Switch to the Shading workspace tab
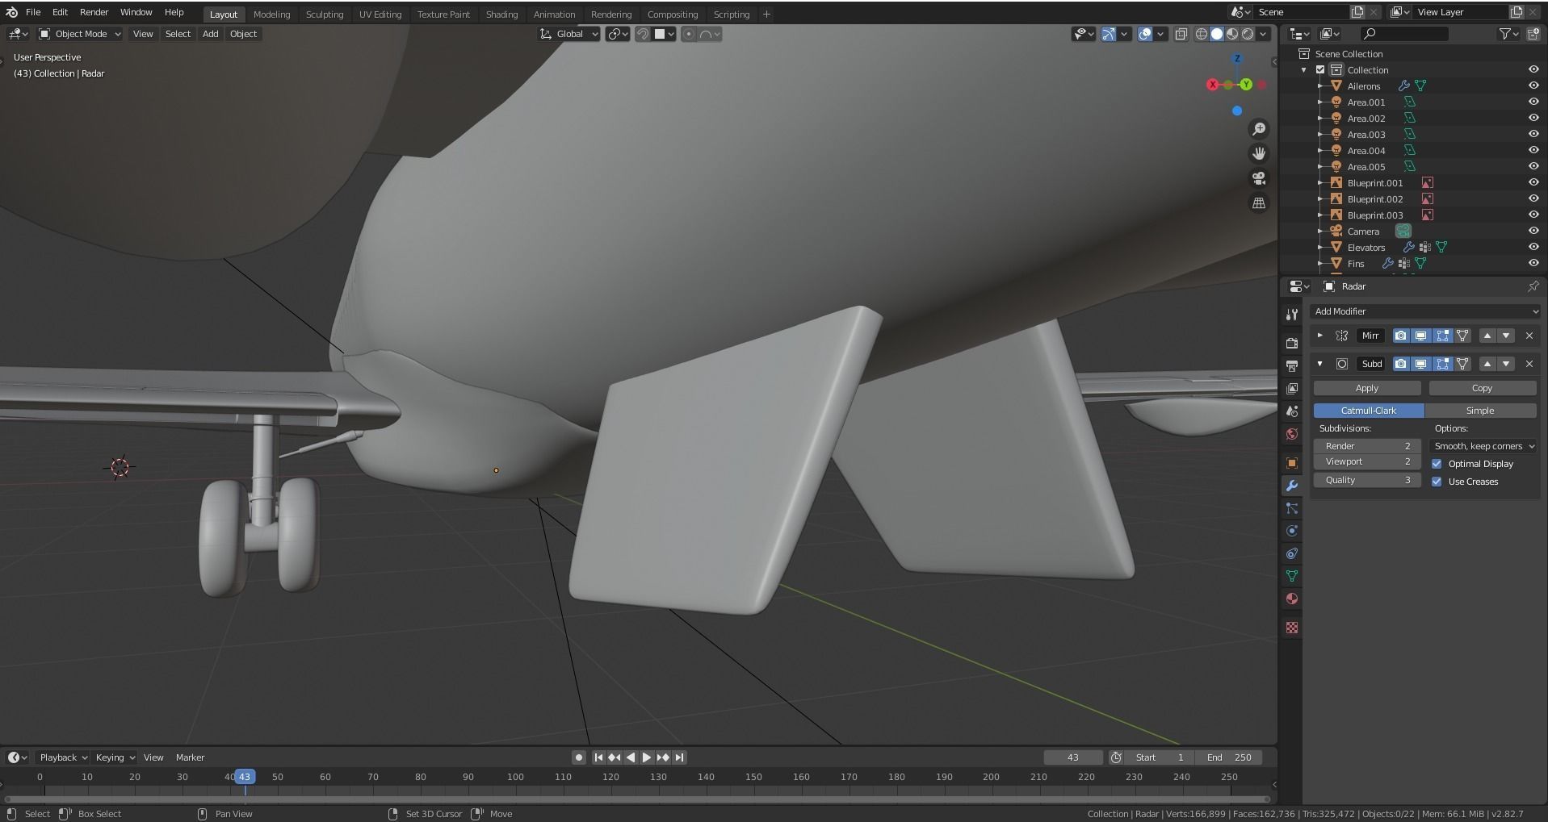The image size is (1548, 822). pos(501,14)
